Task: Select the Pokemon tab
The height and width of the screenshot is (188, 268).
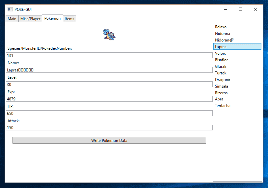Action: coord(52,18)
